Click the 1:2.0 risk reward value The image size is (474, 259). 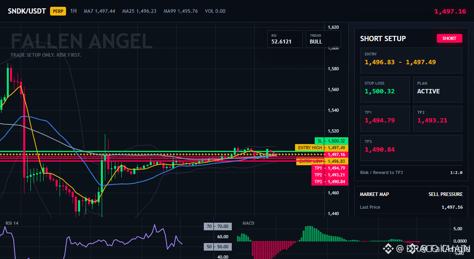coord(456,173)
